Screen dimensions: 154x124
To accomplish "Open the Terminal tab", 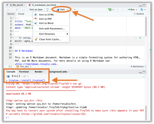I will [24, 72].
